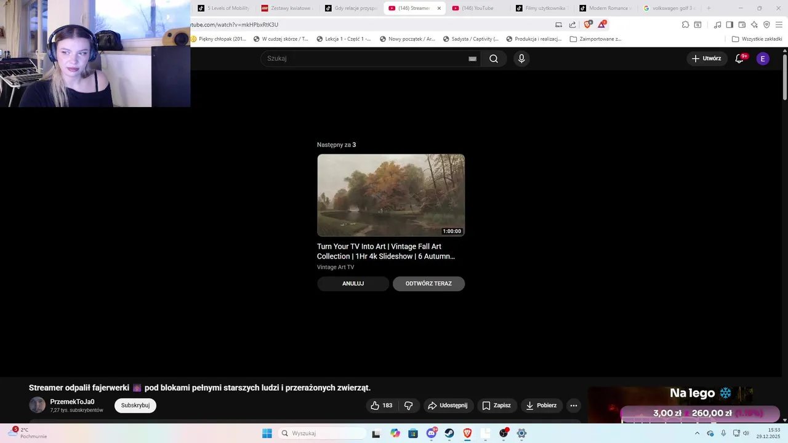Screen dimensions: 788x443
Task: Open 'Lekcja 1 - Część 1' bookmark
Action: 344,39
